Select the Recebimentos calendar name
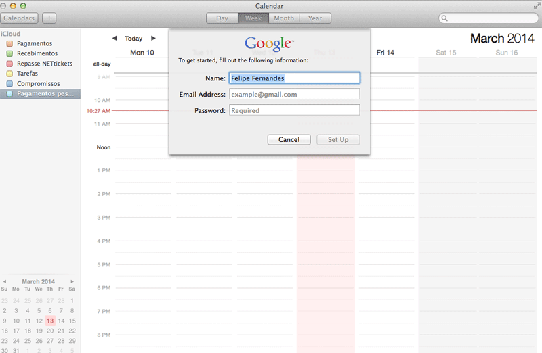The image size is (542, 353). [37, 53]
